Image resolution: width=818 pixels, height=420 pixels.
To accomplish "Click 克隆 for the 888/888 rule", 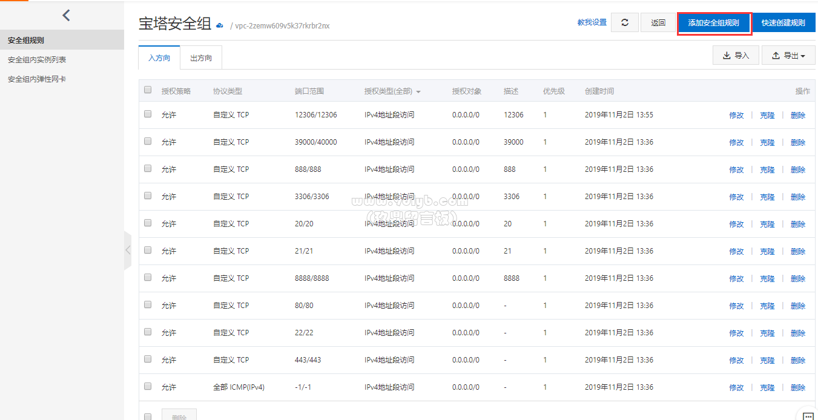I will (767, 169).
